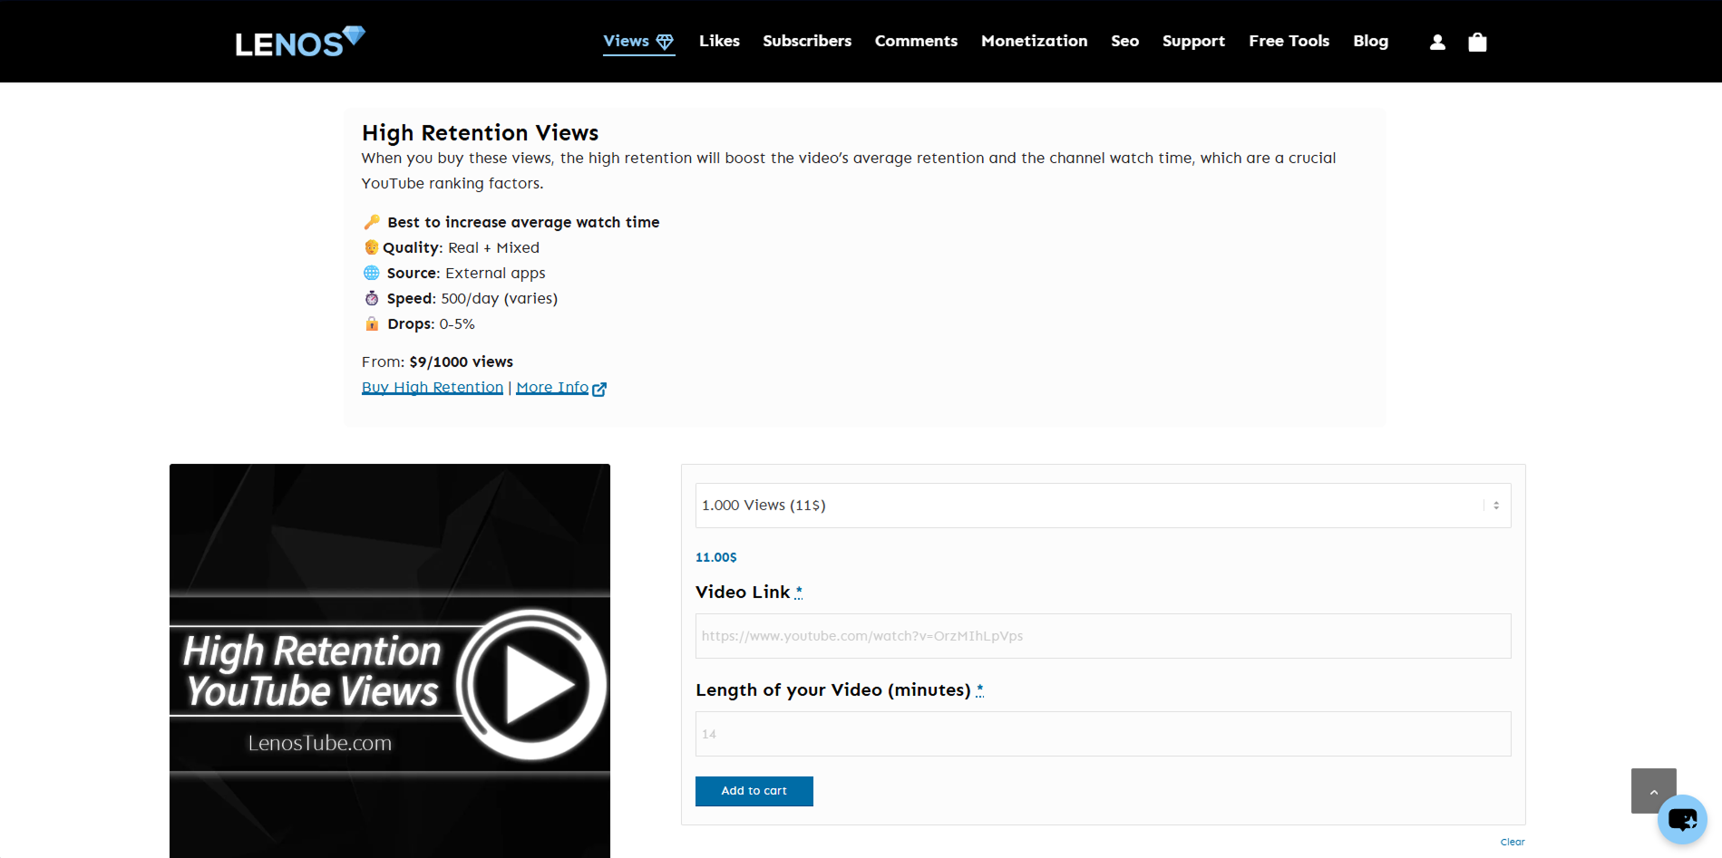Focus the Length of your Video field
Screen dimensions: 1722x858
pos(1103,734)
